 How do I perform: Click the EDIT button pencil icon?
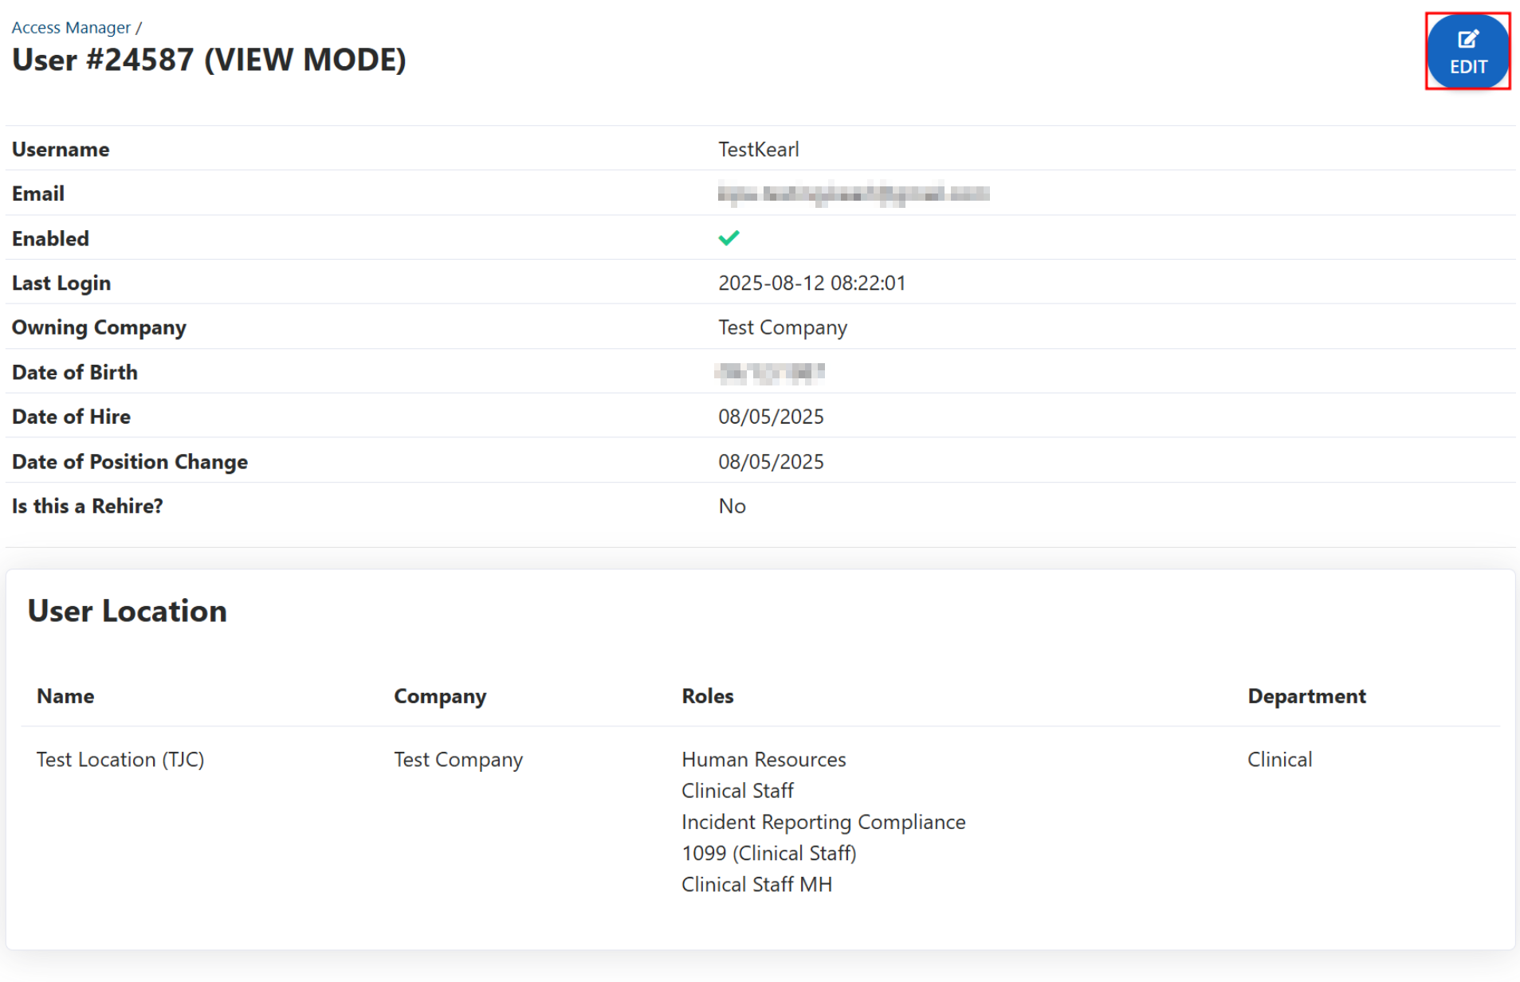tap(1467, 39)
